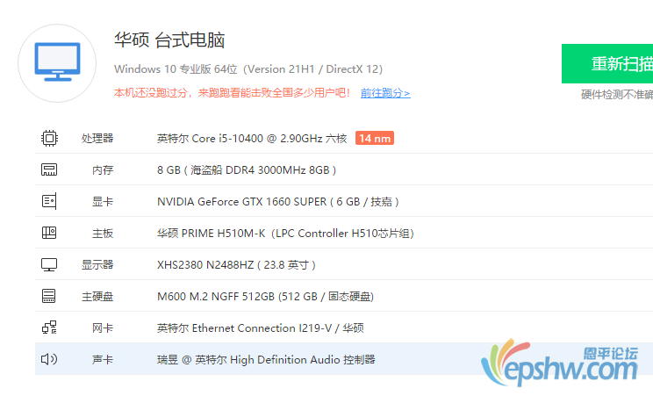Image resolution: width=653 pixels, height=396 pixels.
Task: Click the 华硕 台式电脑 title
Action: [169, 40]
